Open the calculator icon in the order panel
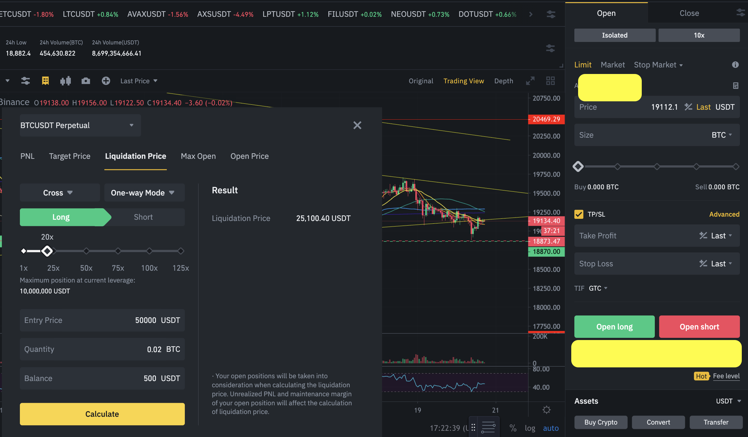 click(x=735, y=86)
